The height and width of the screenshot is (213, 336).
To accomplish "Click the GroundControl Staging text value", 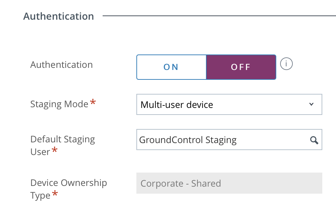I will click(x=188, y=140).
